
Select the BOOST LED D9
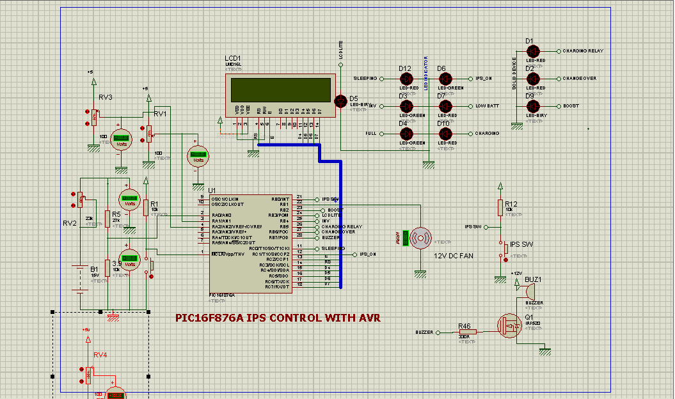pos(533,106)
